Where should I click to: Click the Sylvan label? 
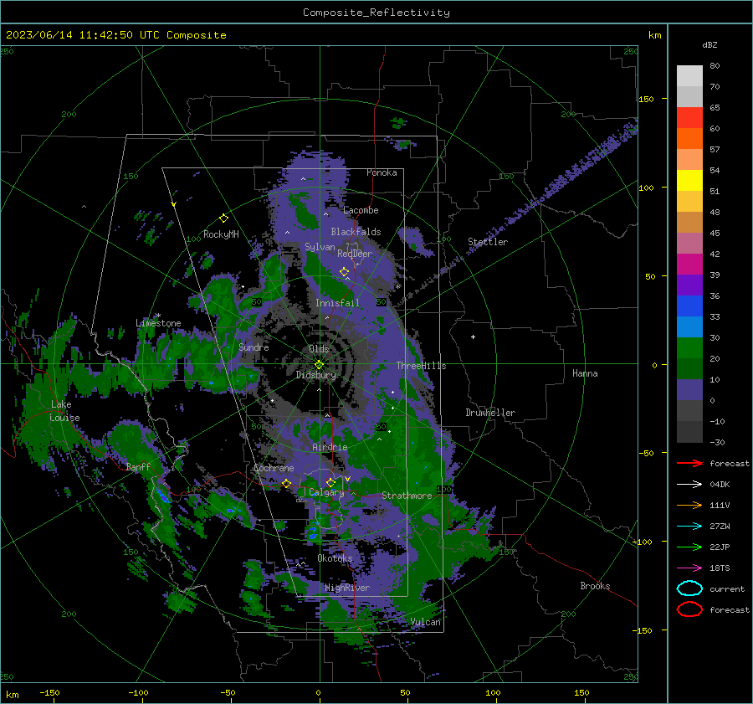(x=320, y=247)
